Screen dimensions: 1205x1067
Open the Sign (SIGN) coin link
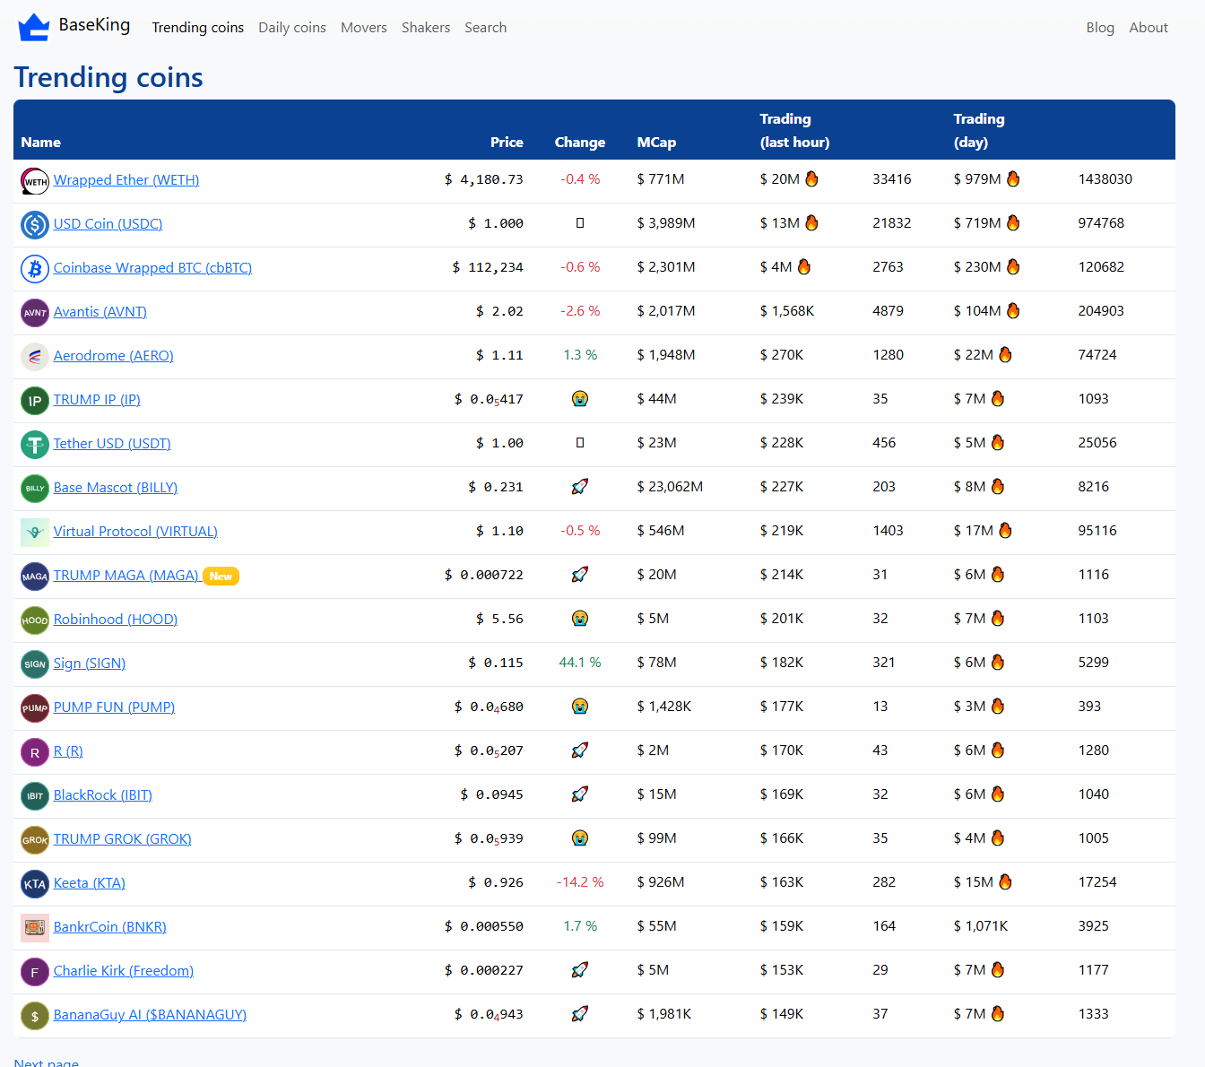point(90,664)
